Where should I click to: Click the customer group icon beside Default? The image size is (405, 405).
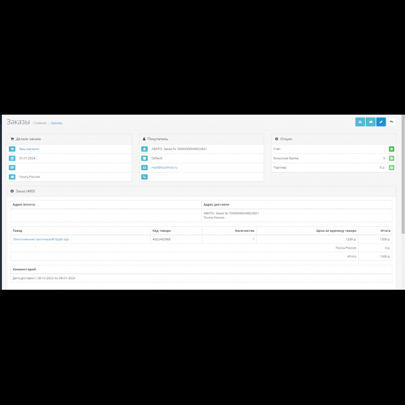pos(145,158)
